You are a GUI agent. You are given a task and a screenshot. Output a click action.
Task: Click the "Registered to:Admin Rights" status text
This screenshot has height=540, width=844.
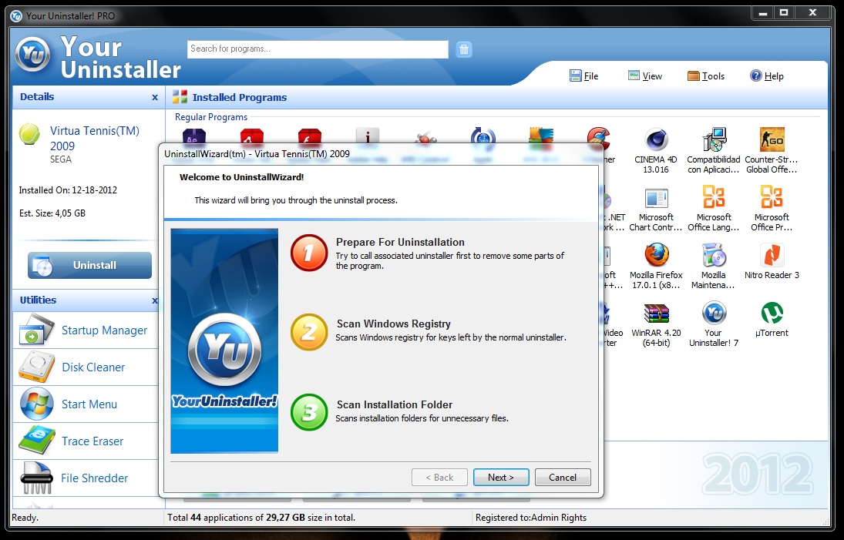click(x=531, y=518)
